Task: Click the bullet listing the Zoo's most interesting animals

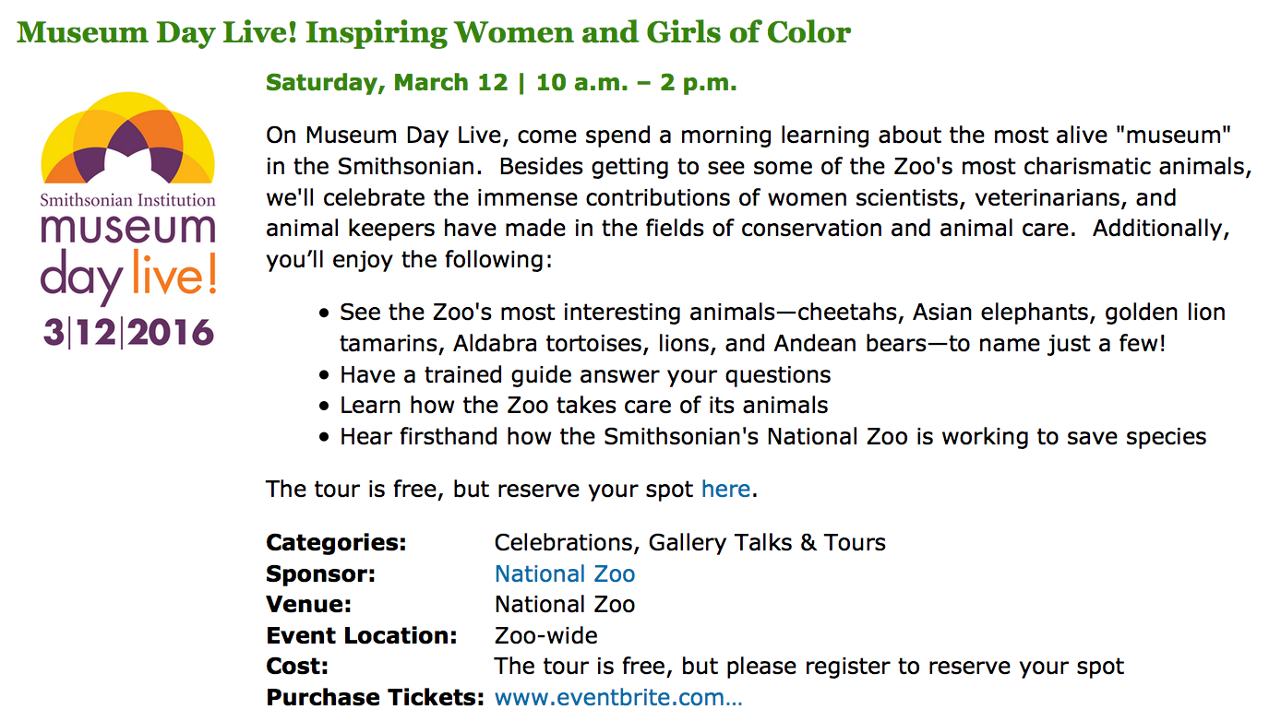Action: [x=783, y=328]
